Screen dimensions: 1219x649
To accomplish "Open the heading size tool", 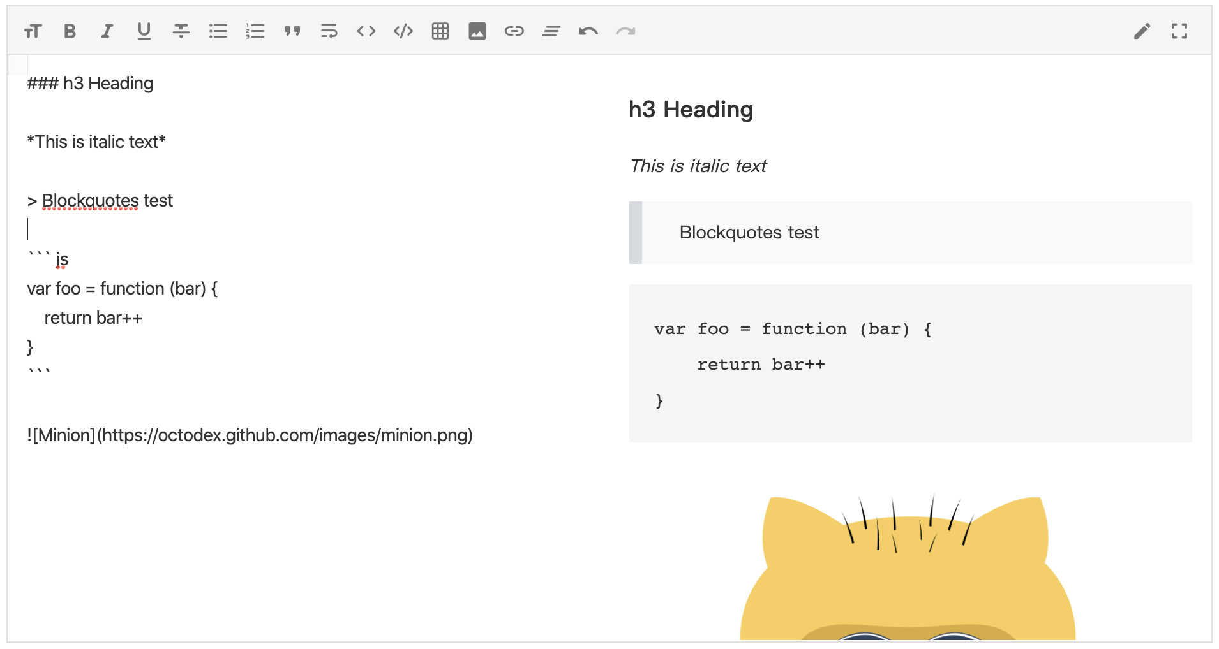I will pyautogui.click(x=33, y=31).
